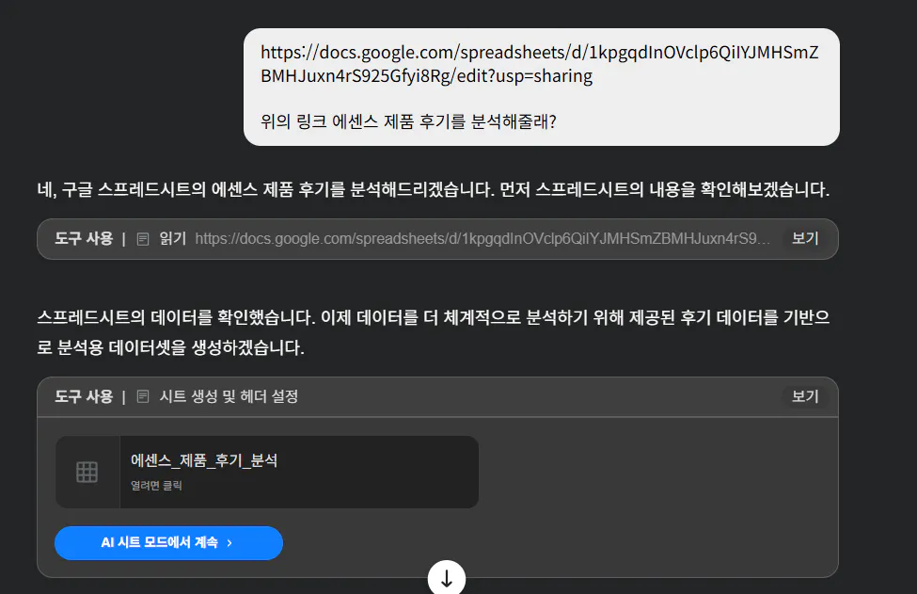Expand the 시트 생성 block using its 보기 button

pos(804,396)
